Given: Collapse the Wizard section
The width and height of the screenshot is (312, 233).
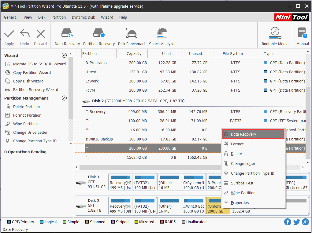Looking at the screenshot, I should 64,55.
